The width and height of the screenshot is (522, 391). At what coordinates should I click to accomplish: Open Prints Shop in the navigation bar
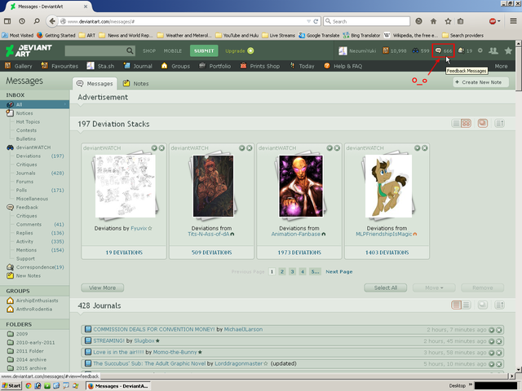[x=260, y=66]
